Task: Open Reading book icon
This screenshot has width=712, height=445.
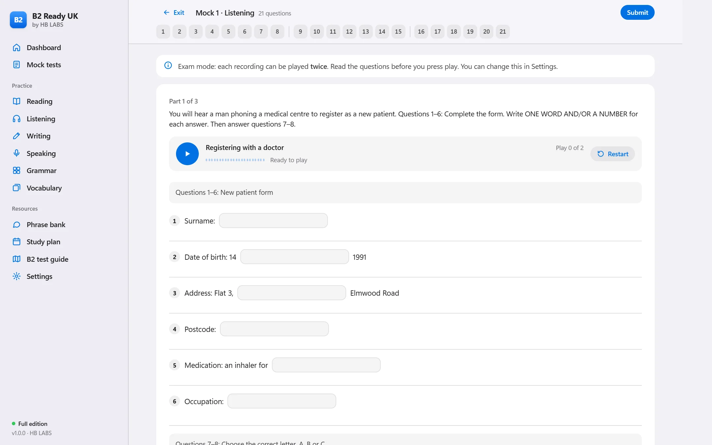Action: tap(16, 101)
